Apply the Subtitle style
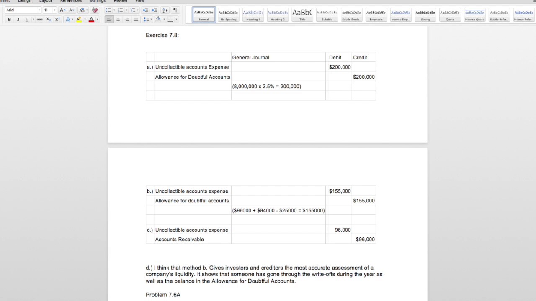 (x=327, y=15)
